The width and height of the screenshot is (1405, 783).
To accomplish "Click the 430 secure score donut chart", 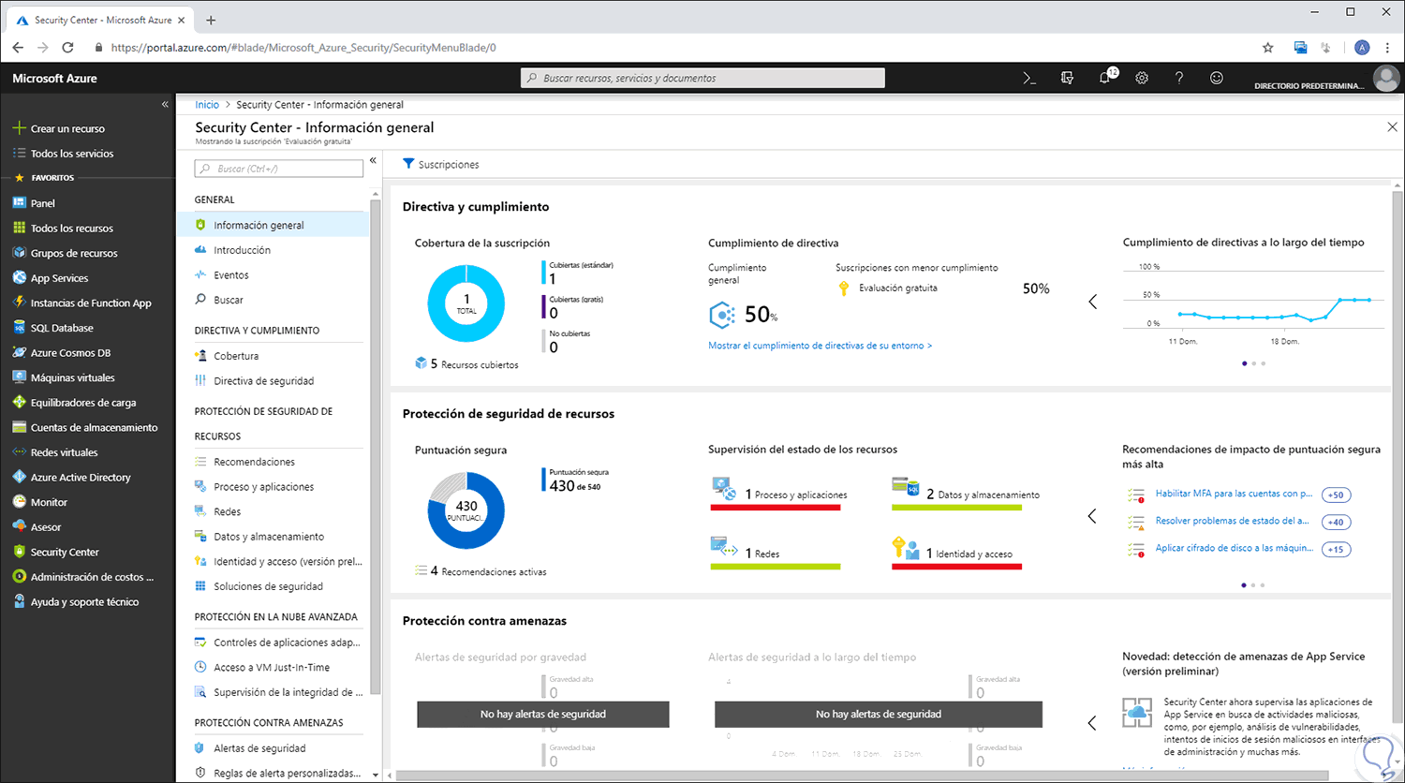I will click(x=466, y=510).
